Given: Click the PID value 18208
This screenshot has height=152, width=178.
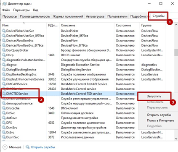Looking at the screenshot, I should click(x=52, y=84).
